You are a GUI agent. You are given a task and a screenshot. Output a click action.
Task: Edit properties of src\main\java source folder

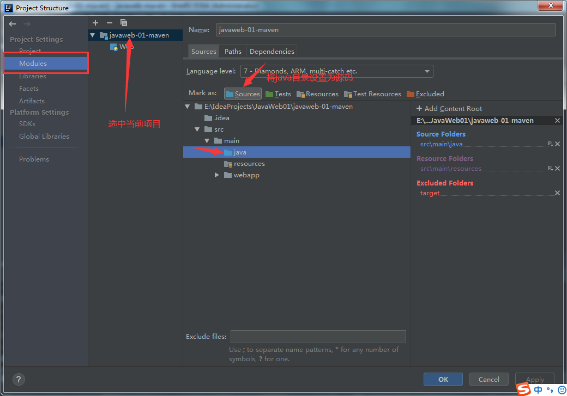550,144
